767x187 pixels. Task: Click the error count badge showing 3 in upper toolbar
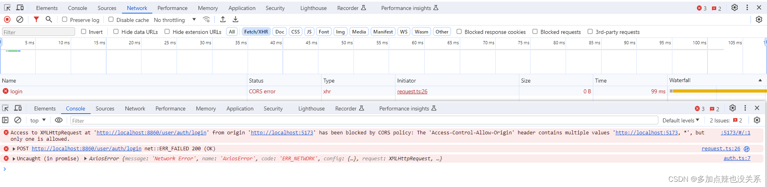pyautogui.click(x=702, y=8)
